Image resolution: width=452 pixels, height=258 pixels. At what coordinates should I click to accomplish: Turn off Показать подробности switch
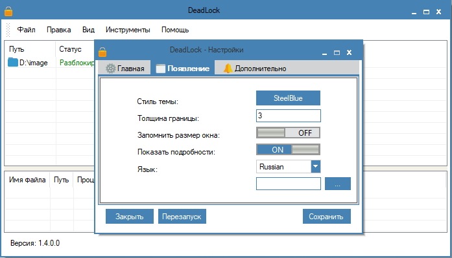point(288,149)
